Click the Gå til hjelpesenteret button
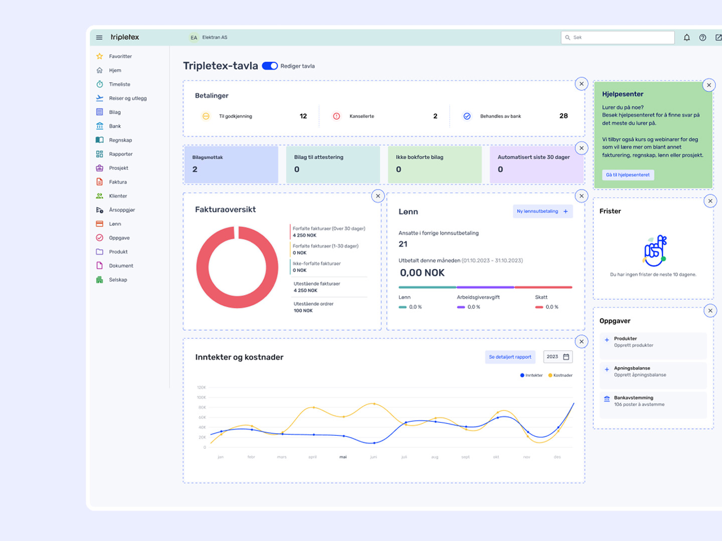This screenshot has width=722, height=541. (628, 175)
